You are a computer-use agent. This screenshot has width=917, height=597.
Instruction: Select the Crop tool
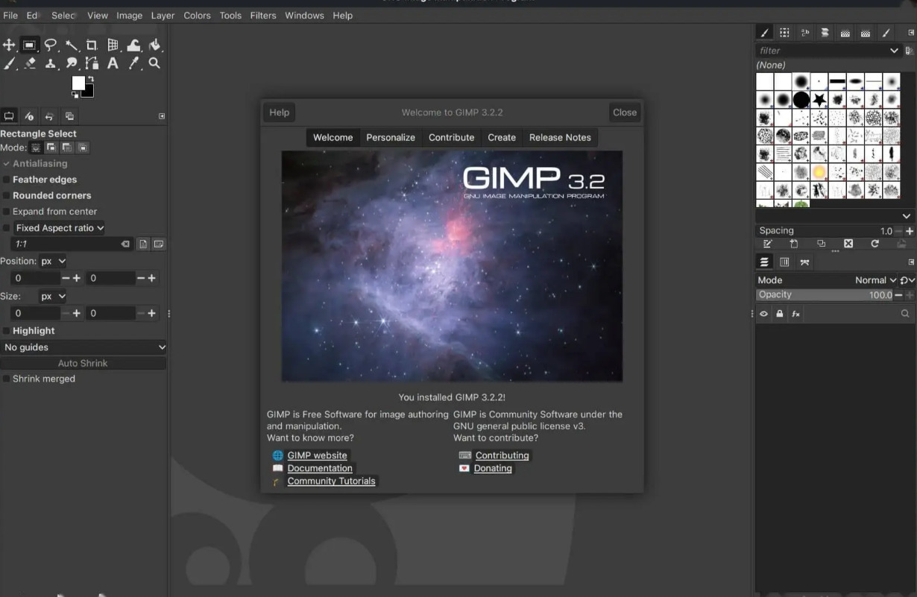click(x=92, y=45)
